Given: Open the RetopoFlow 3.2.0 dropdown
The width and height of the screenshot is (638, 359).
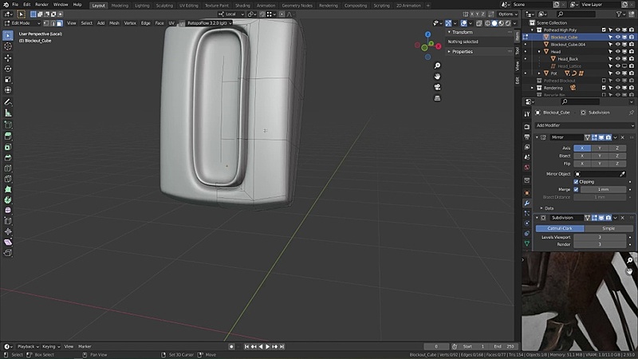Looking at the screenshot, I should [210, 23].
